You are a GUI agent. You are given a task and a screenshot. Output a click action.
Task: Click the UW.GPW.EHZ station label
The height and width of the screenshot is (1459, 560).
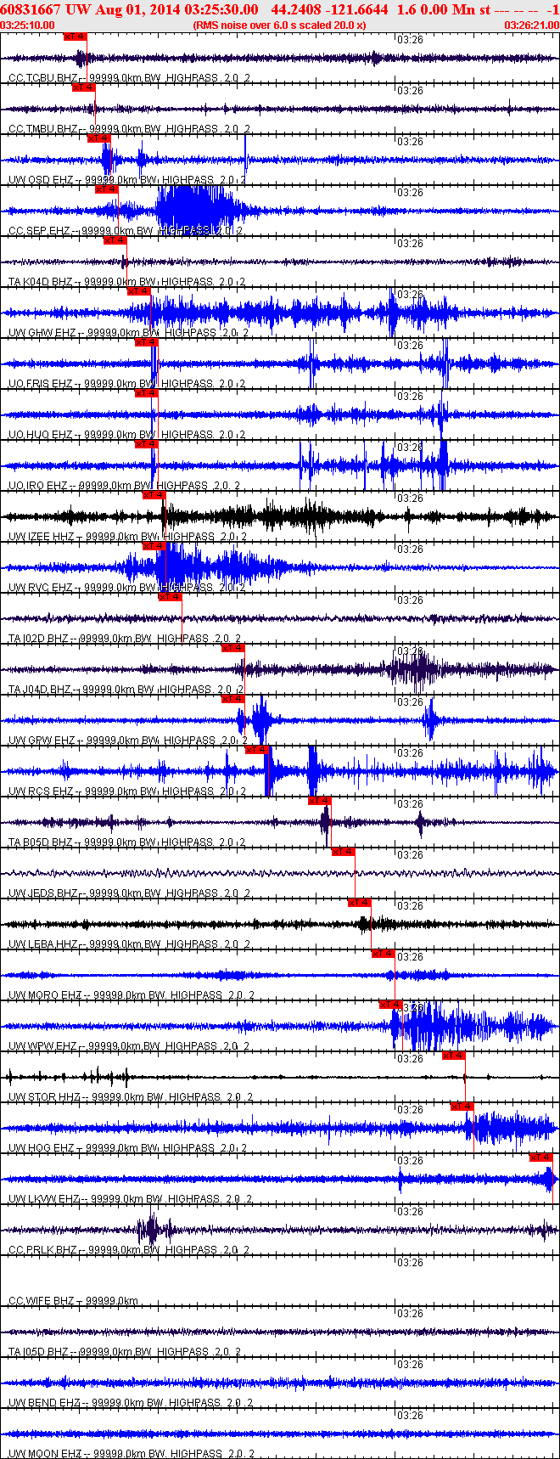(41, 741)
